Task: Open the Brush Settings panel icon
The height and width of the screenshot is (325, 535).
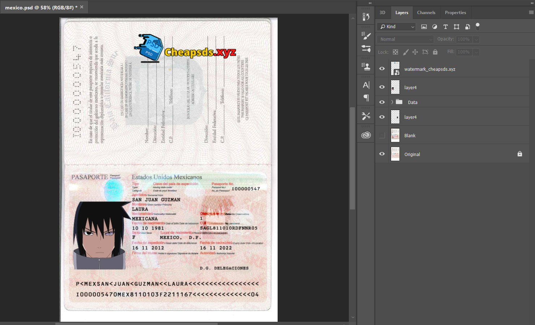Action: click(x=366, y=35)
